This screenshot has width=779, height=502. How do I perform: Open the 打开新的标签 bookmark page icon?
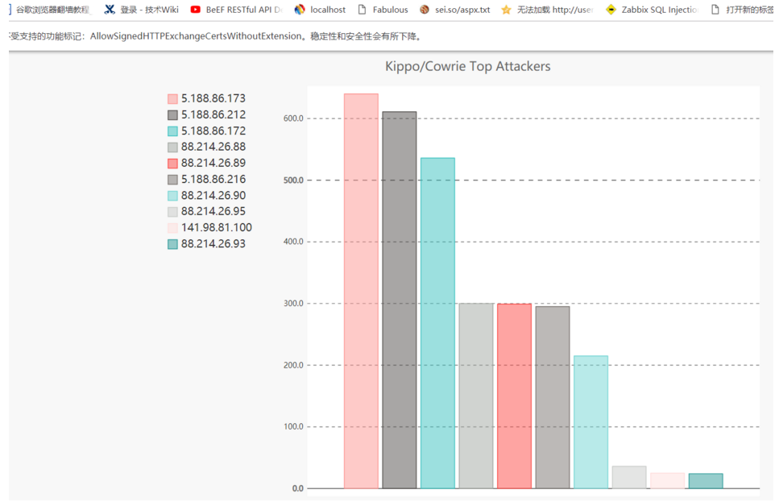[715, 10]
